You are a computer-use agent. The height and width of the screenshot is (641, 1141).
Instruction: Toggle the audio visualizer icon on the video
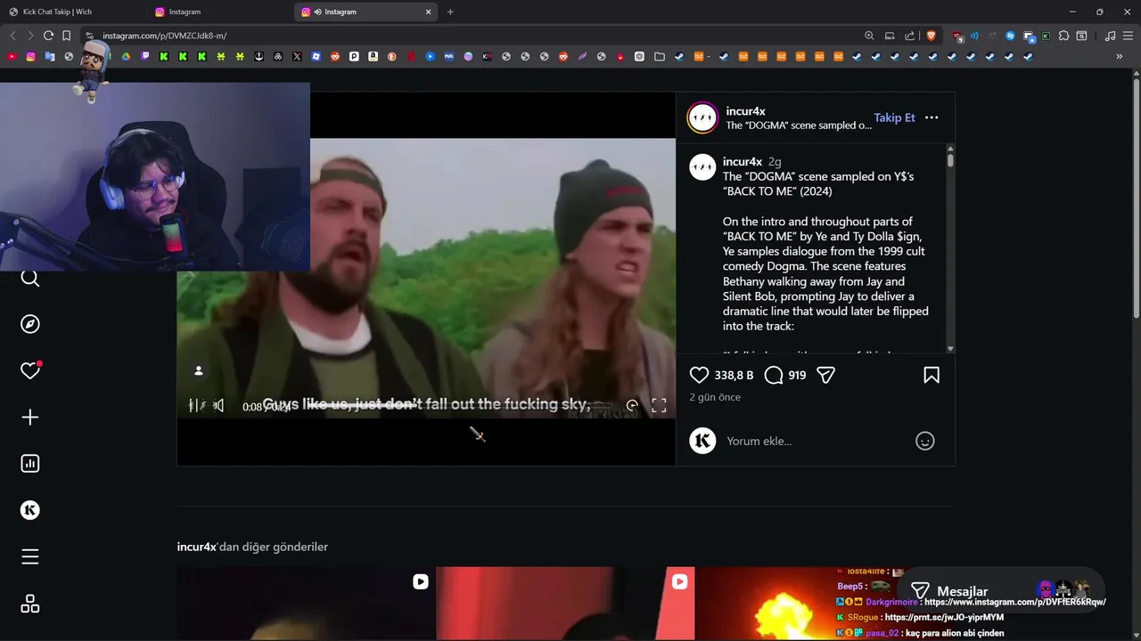197,406
